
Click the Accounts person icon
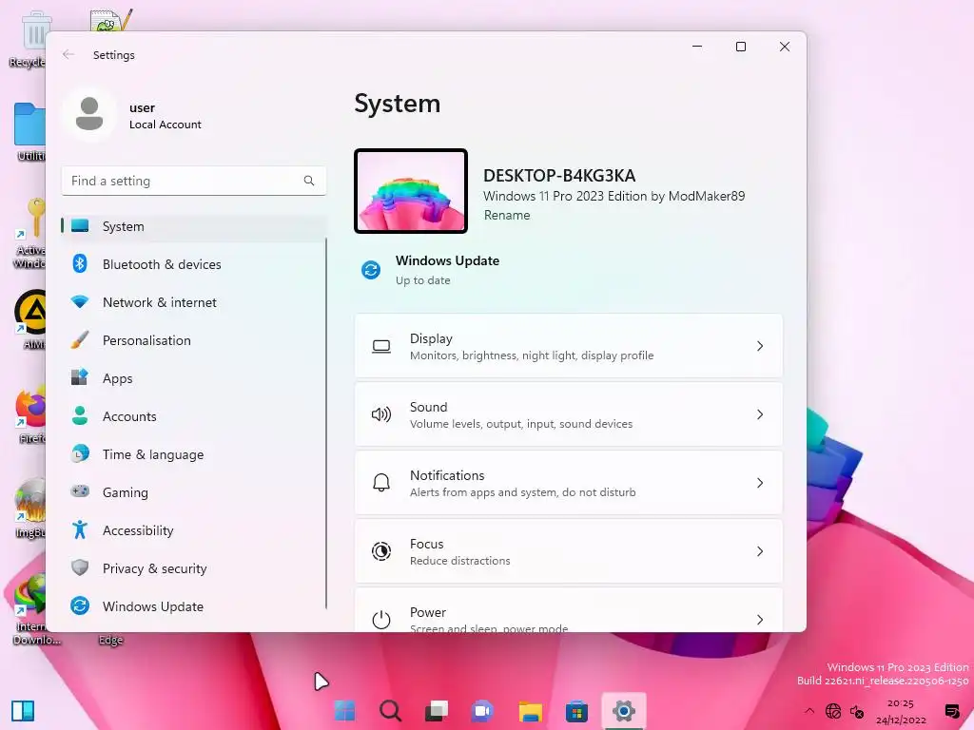(80, 415)
